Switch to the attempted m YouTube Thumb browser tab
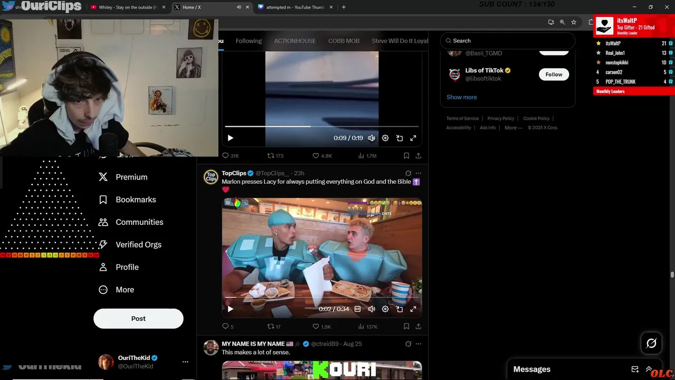Screen dimensions: 675x380 coord(295,7)
